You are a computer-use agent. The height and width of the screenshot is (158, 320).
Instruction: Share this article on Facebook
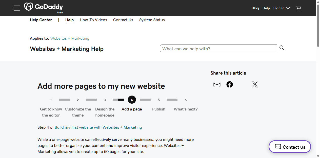230,84
